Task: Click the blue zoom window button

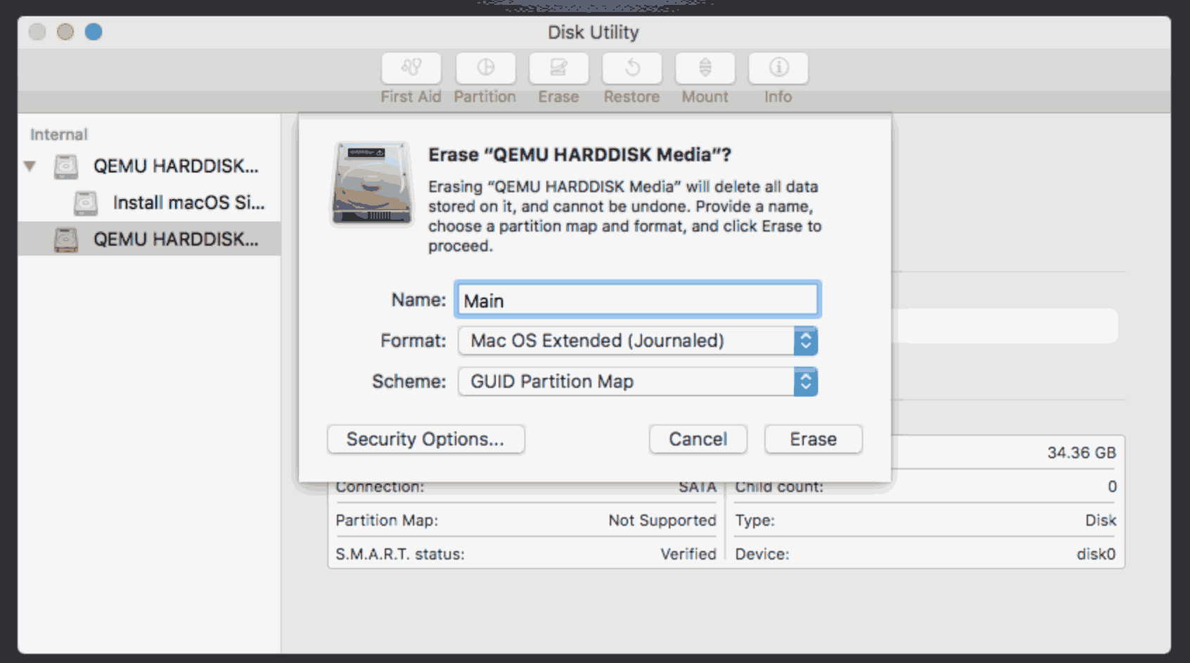Action: click(x=94, y=32)
